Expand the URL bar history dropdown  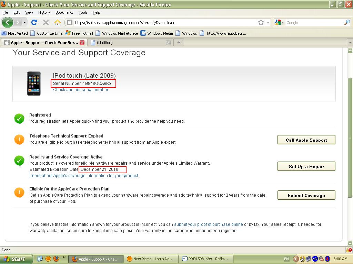pos(268,23)
